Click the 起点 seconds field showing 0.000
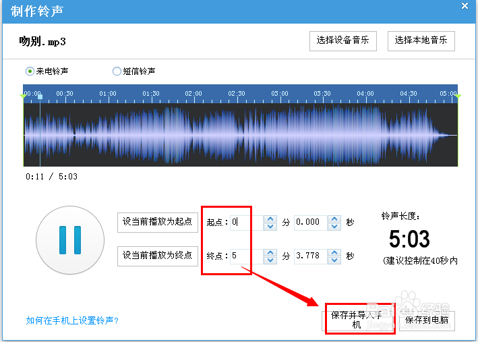 pyautogui.click(x=311, y=223)
